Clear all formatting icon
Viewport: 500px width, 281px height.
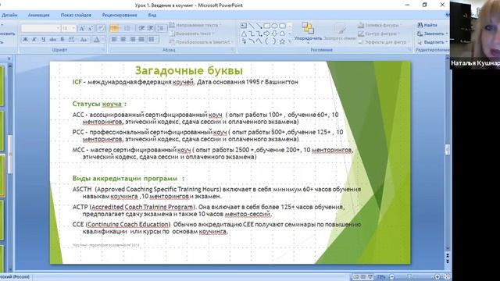click(101, 28)
